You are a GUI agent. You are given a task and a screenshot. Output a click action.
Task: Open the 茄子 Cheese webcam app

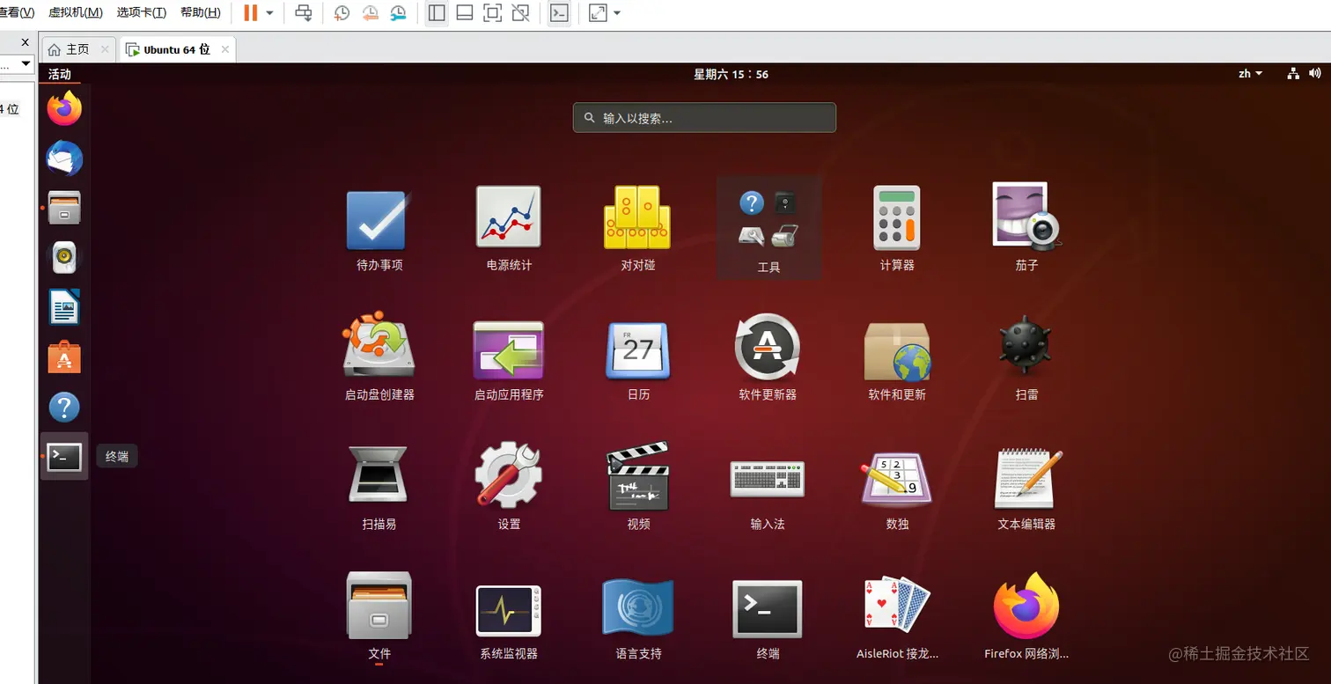[1026, 229]
